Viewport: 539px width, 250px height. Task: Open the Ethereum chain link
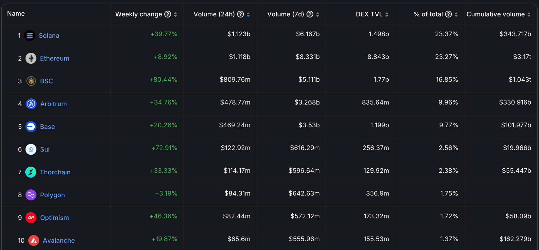[x=54, y=58]
